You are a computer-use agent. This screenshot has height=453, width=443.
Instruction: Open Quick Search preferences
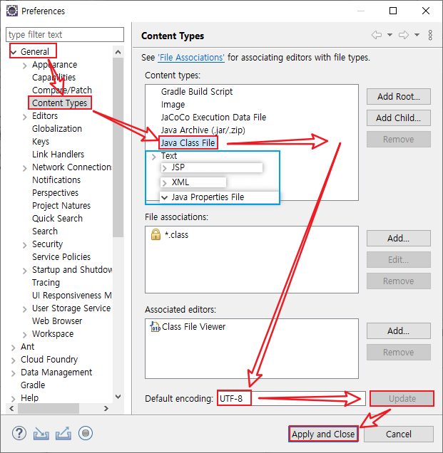(57, 219)
